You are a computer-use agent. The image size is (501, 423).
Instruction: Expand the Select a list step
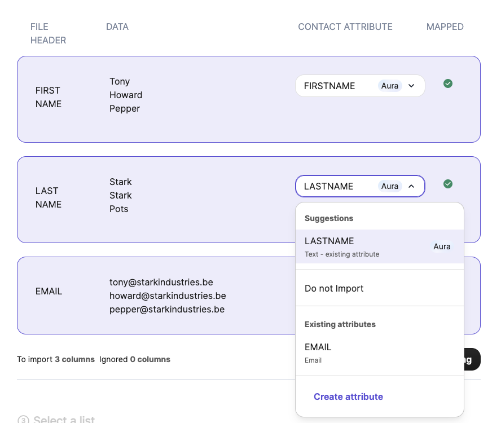tap(64, 420)
